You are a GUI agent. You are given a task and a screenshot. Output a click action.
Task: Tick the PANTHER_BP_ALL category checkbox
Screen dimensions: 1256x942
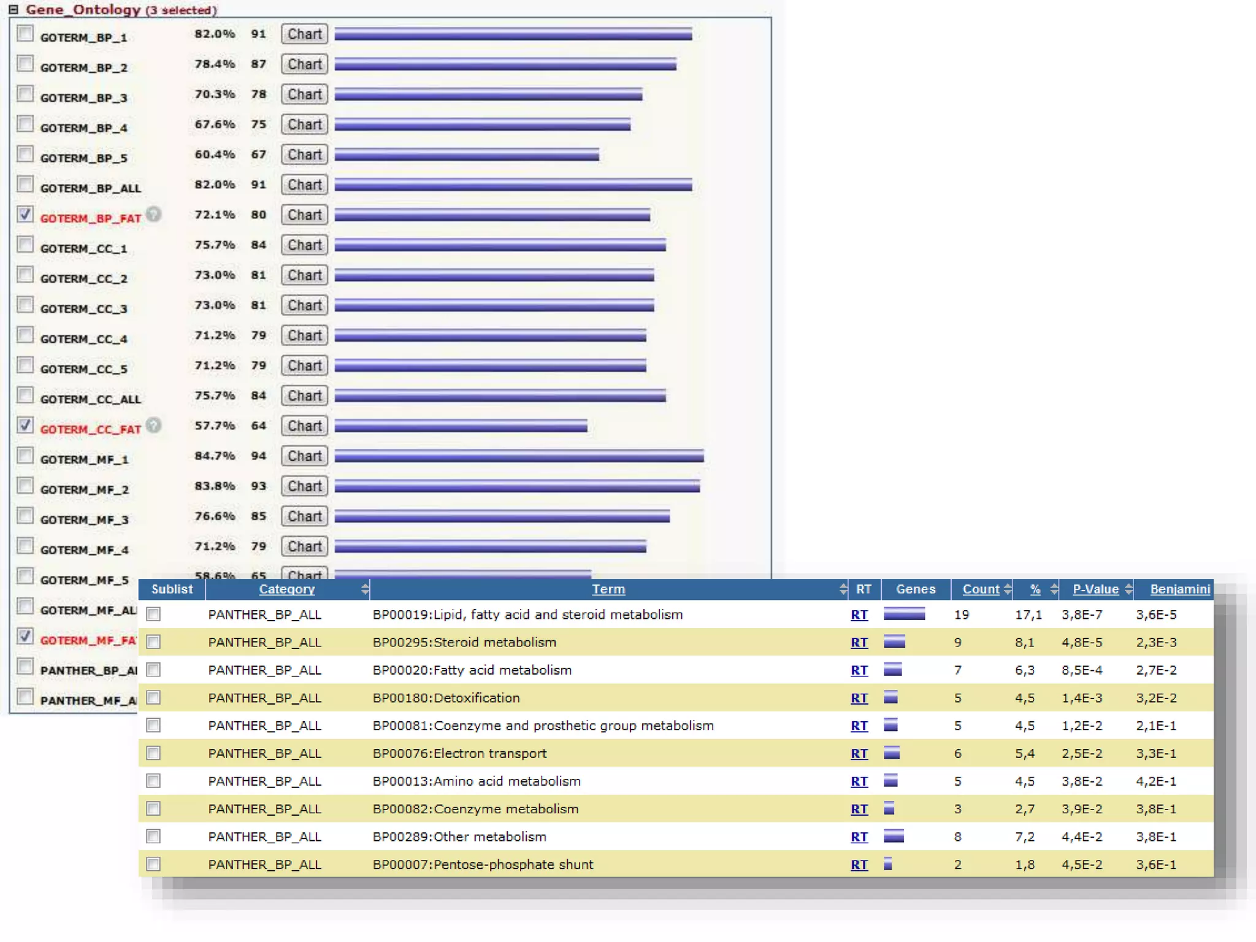tap(25, 667)
